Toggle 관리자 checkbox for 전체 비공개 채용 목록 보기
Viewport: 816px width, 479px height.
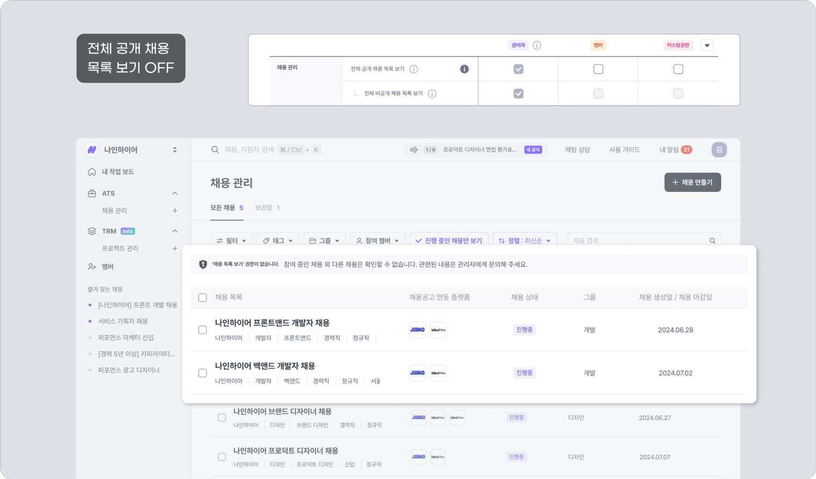coord(519,94)
